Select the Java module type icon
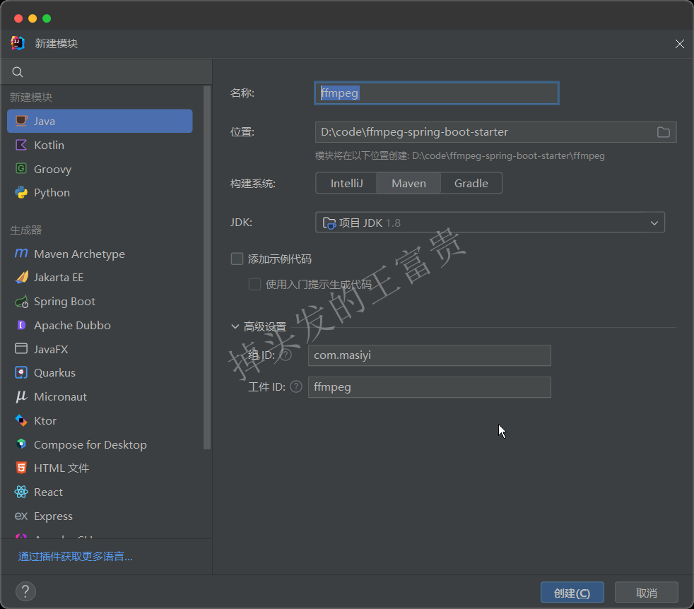 tap(21, 121)
